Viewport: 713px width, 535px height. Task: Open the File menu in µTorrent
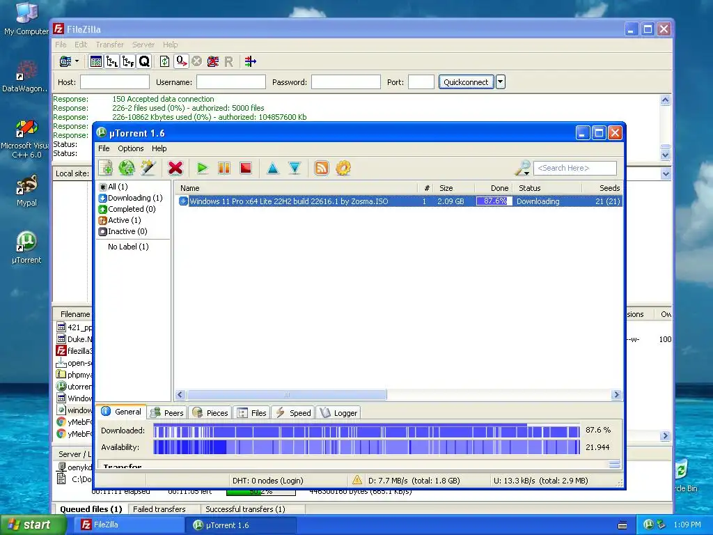tap(104, 148)
